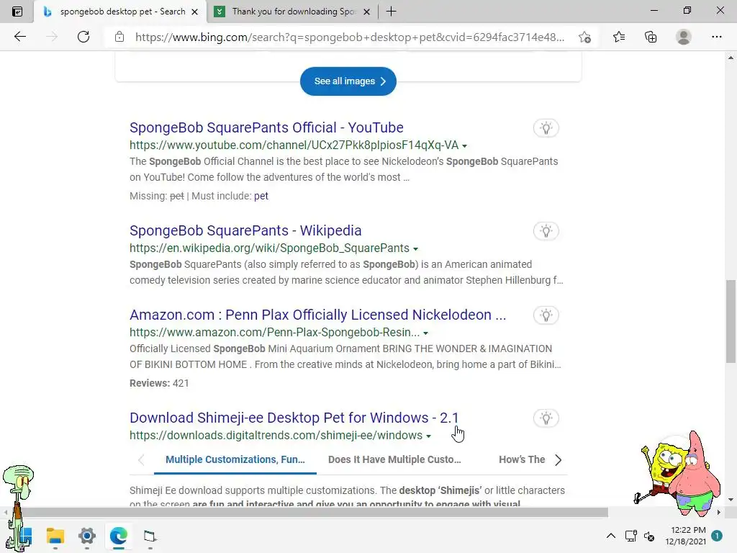Click the muted volume tray icon
This screenshot has width=737, height=553.
pos(649,536)
